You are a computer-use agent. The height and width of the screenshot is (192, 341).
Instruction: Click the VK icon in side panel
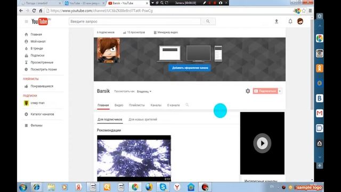[320, 98]
